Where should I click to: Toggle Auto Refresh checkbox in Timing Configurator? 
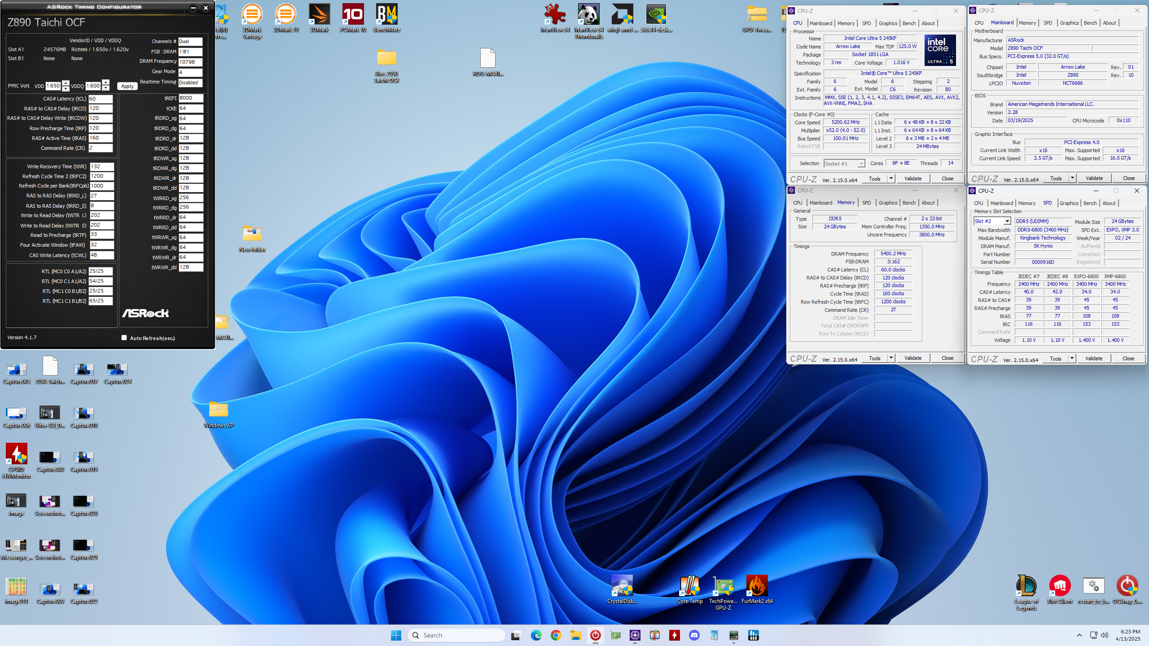124,338
